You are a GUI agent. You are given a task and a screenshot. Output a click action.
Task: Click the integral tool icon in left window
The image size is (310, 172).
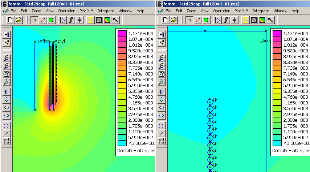(71, 20)
